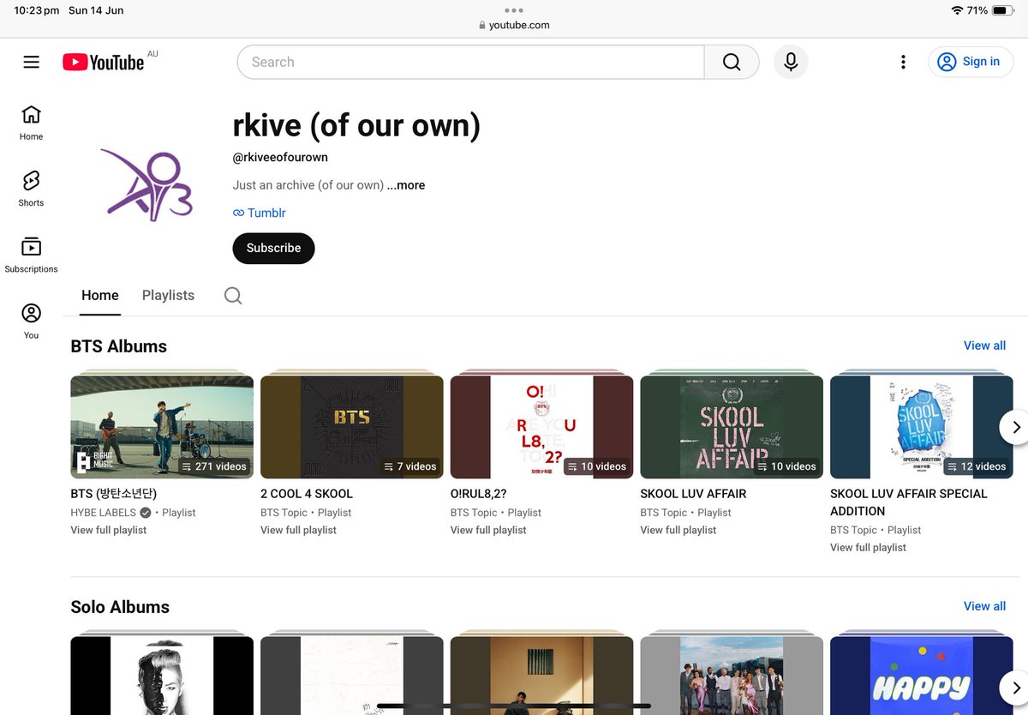Click SKOOL LUV AFFAIR SPECIAL ADDITION title
1028x715 pixels.
coord(909,502)
